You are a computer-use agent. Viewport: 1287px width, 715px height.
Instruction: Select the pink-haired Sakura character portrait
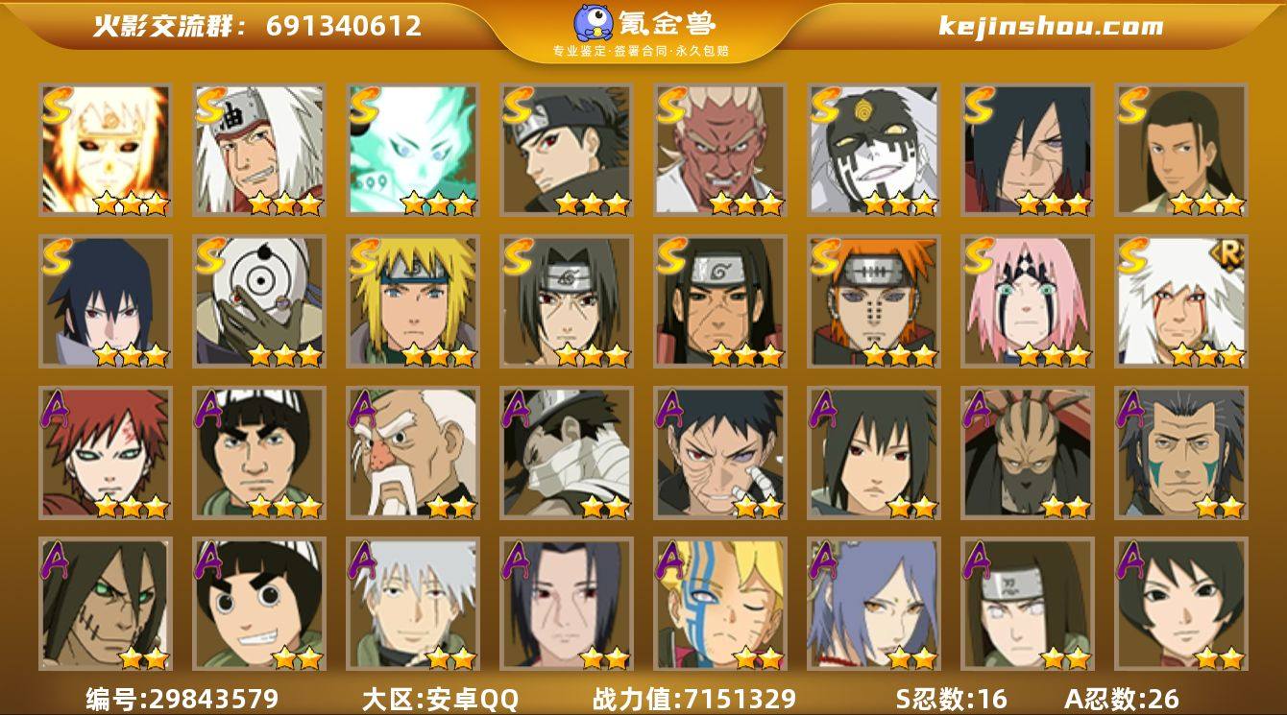1027,301
